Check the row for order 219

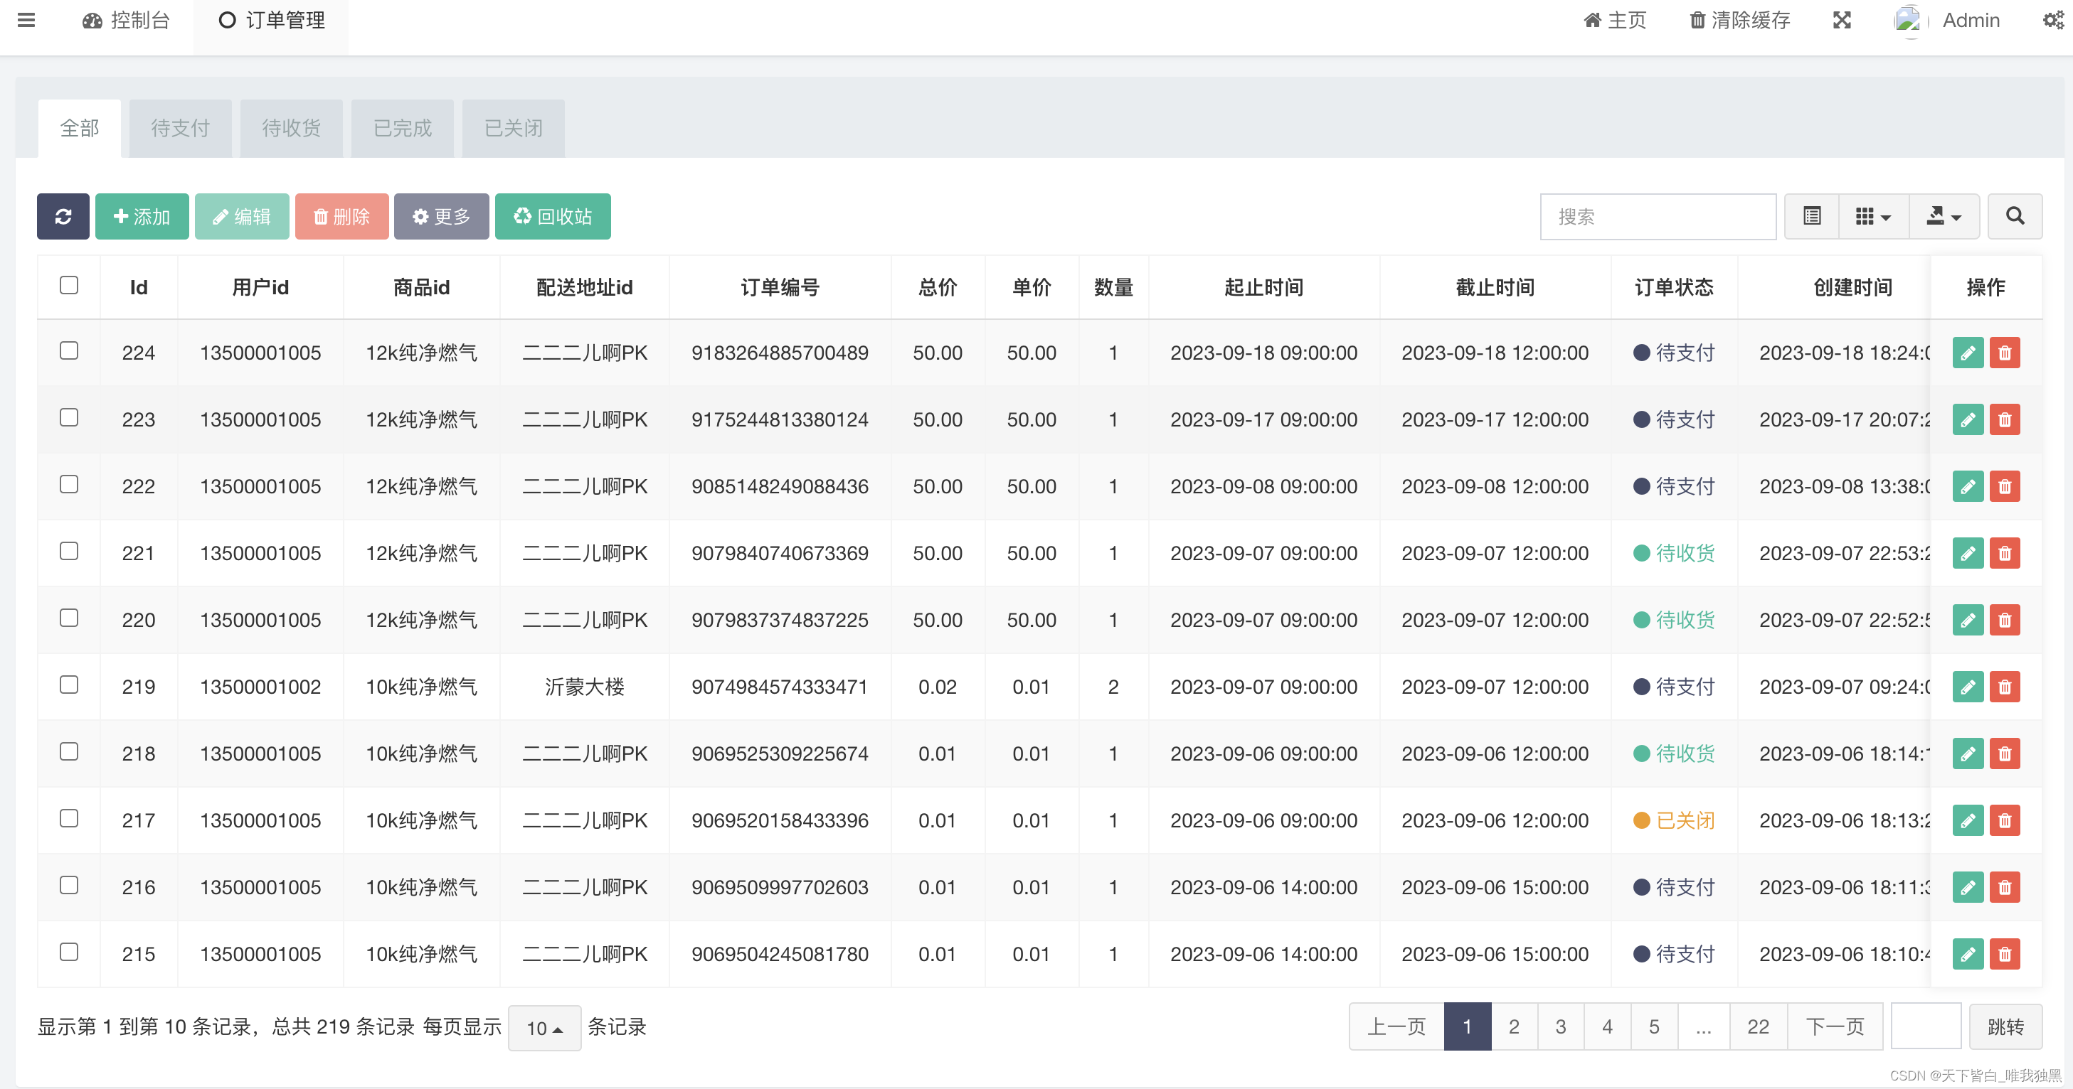tap(69, 684)
